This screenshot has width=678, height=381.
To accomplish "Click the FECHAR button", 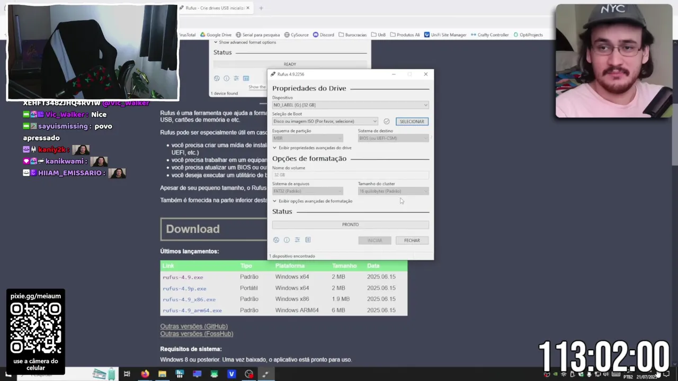I will tap(412, 240).
